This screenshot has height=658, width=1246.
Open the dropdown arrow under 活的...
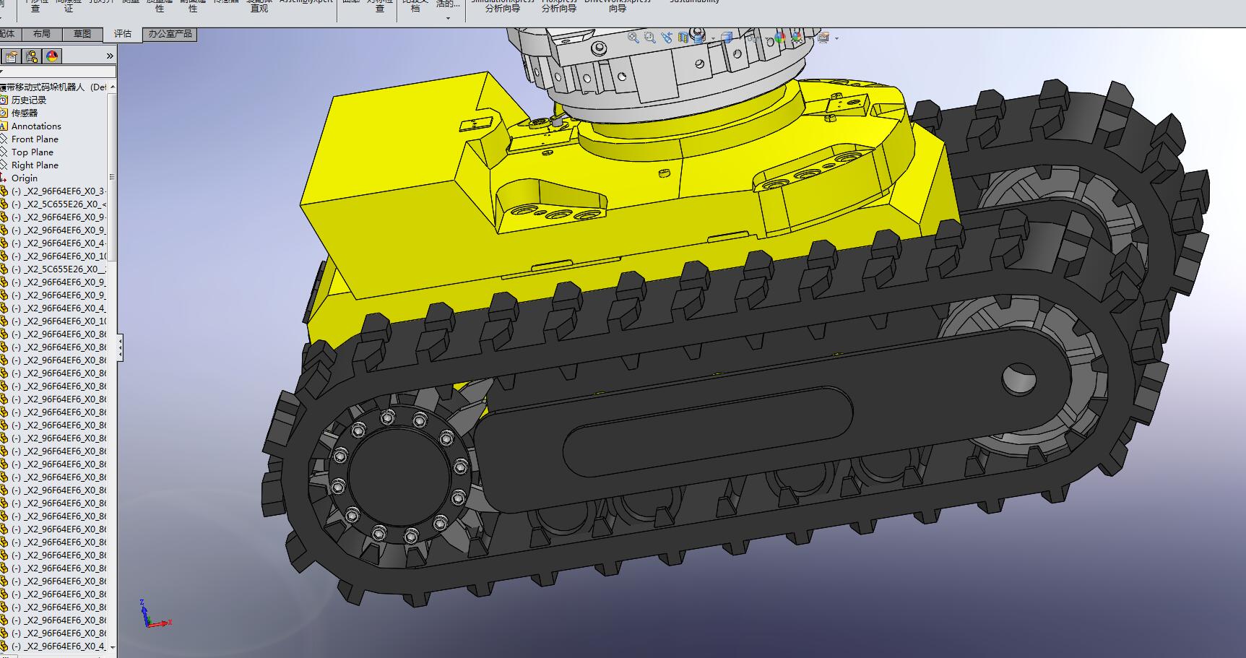click(448, 18)
